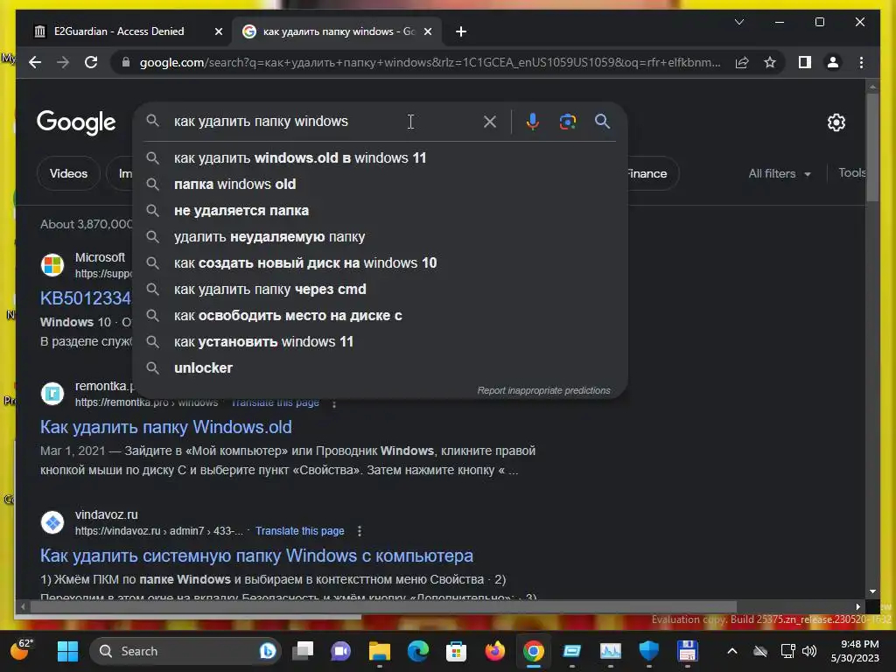Open File Explorer from the taskbar
This screenshot has height=672, width=896.
(380, 651)
